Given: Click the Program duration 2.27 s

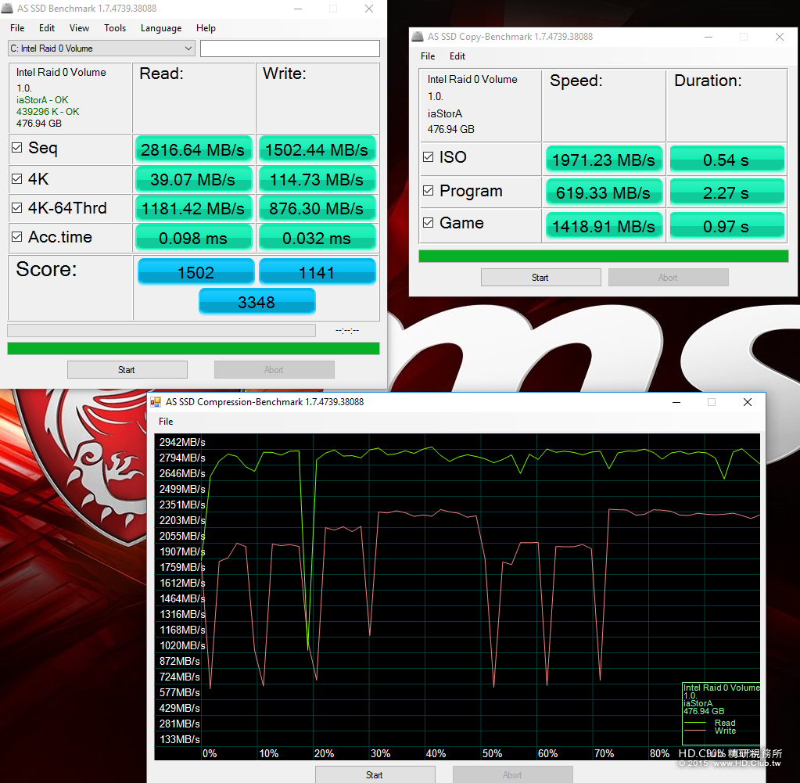Looking at the screenshot, I should coord(726,193).
